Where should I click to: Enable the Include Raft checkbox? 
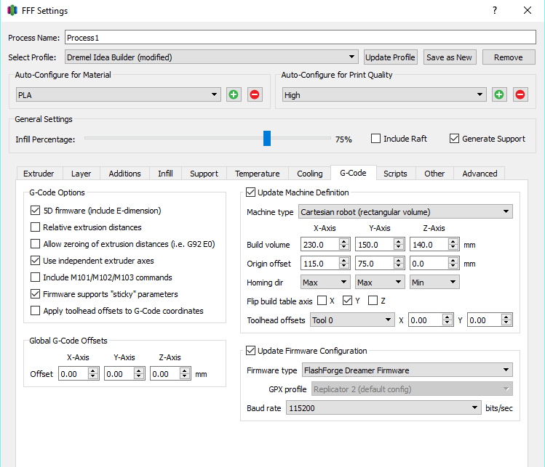pyautogui.click(x=376, y=139)
